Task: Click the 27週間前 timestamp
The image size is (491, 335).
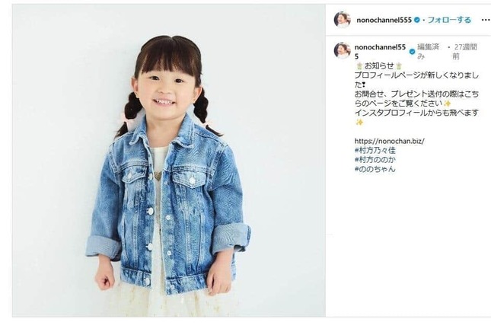Action: click(464, 52)
